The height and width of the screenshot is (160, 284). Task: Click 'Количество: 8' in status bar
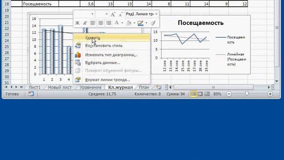click(x=147, y=94)
